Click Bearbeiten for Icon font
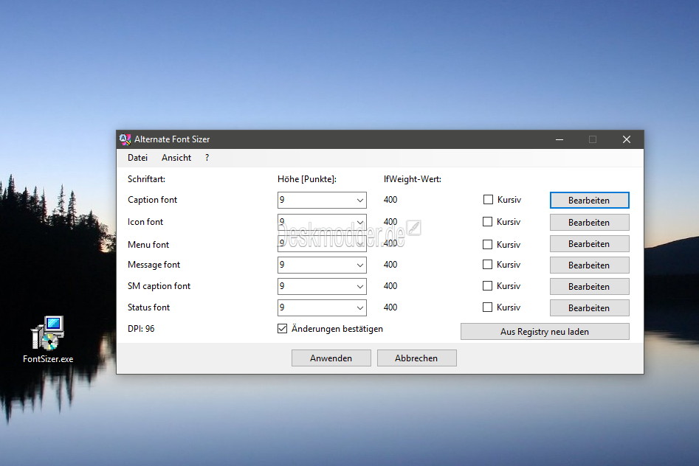The width and height of the screenshot is (699, 466). click(589, 222)
